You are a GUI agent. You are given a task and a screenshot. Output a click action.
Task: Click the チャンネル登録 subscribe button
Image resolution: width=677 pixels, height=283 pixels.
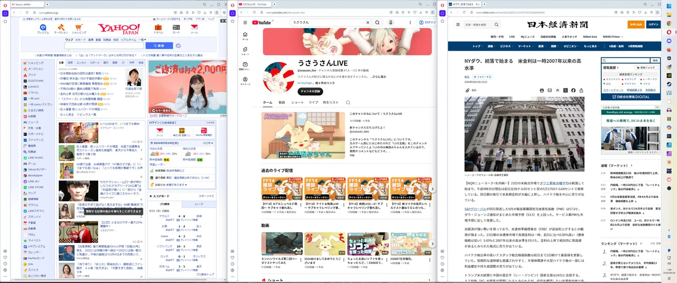tap(310, 90)
